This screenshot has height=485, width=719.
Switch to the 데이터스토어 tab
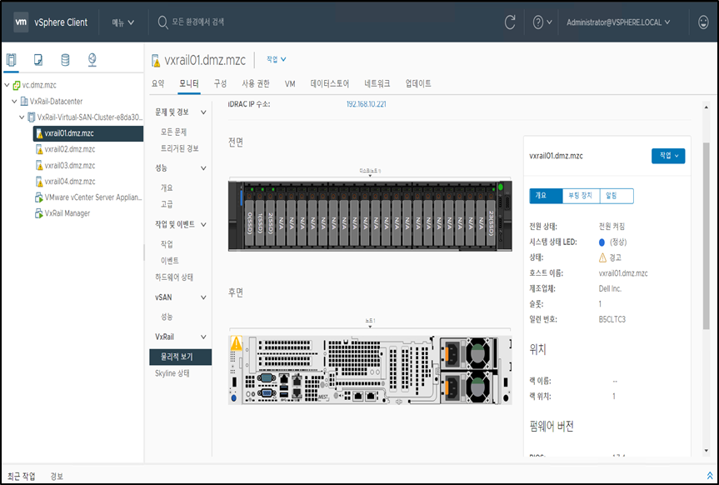click(330, 83)
